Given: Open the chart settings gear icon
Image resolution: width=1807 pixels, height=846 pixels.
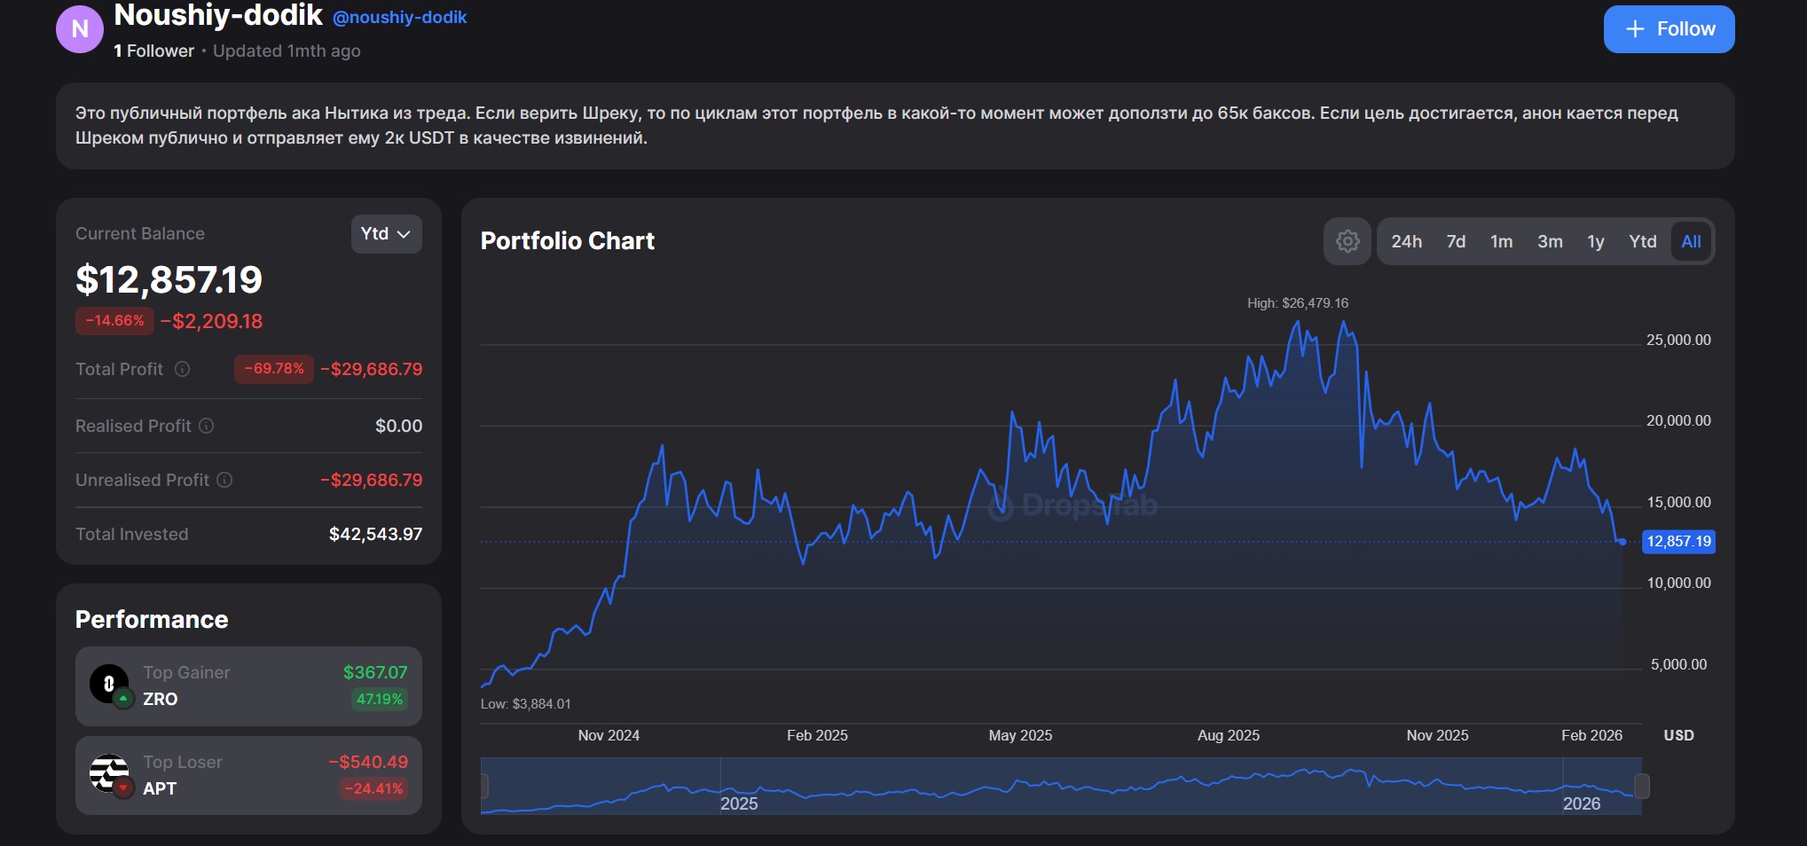Looking at the screenshot, I should tap(1347, 241).
